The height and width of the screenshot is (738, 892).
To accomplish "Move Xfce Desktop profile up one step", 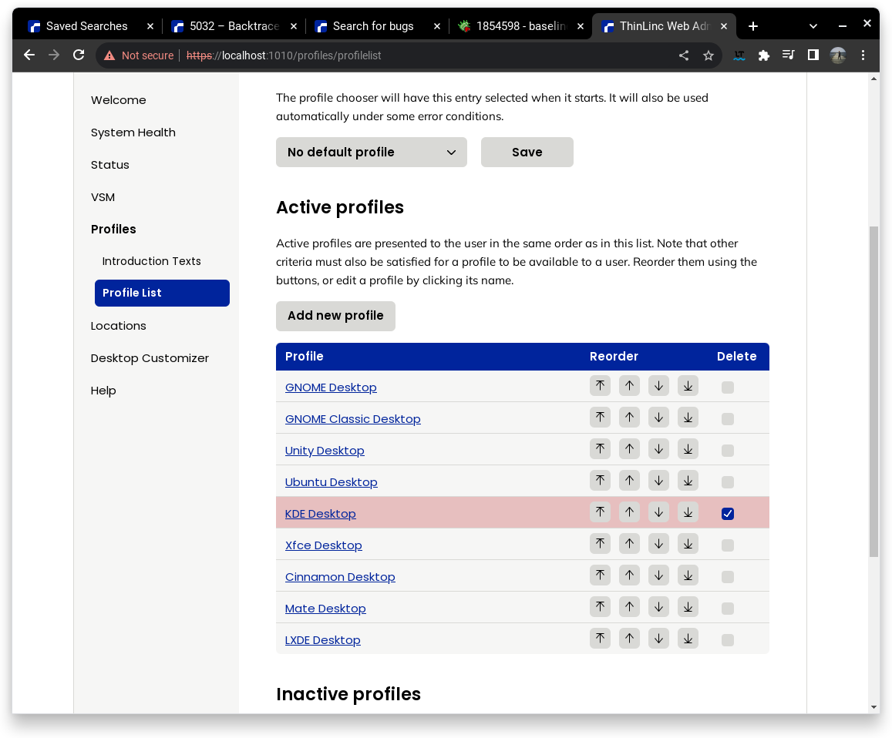I will tap(629, 544).
